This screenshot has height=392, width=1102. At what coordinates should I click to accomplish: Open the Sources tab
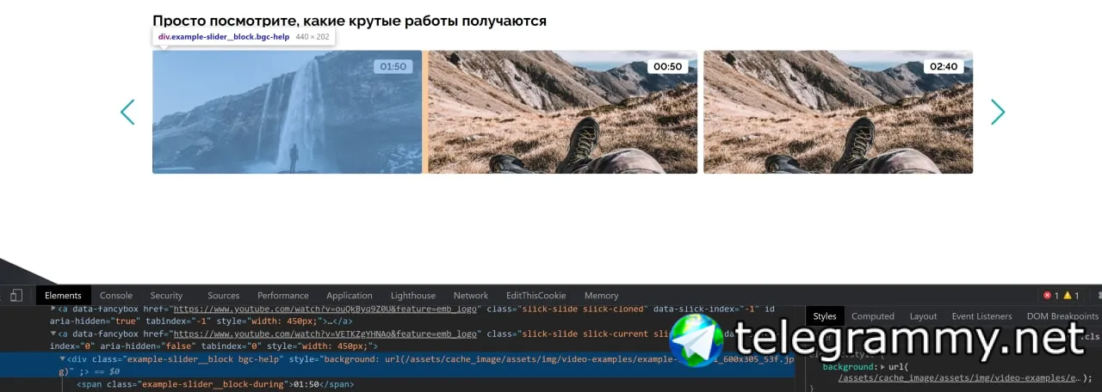(223, 296)
